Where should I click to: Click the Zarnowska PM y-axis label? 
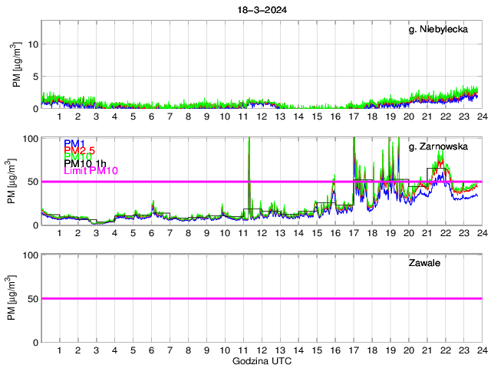(11, 181)
